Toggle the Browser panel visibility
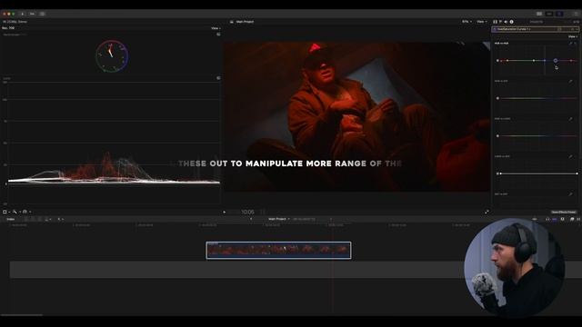Screen dimensions: 582x327 539,14
